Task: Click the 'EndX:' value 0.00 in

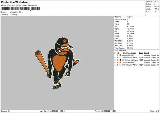Action: pos(130,36)
